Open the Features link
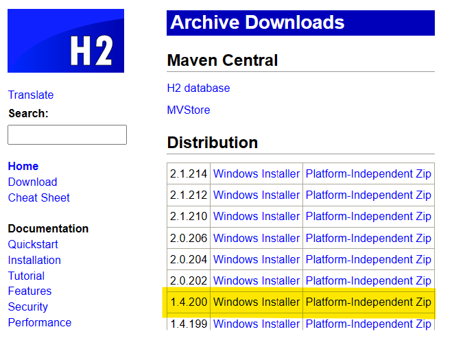Screen dimensions: 465x349 [x=29, y=291]
